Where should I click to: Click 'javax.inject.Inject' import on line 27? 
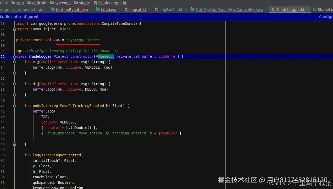[x=51, y=29]
